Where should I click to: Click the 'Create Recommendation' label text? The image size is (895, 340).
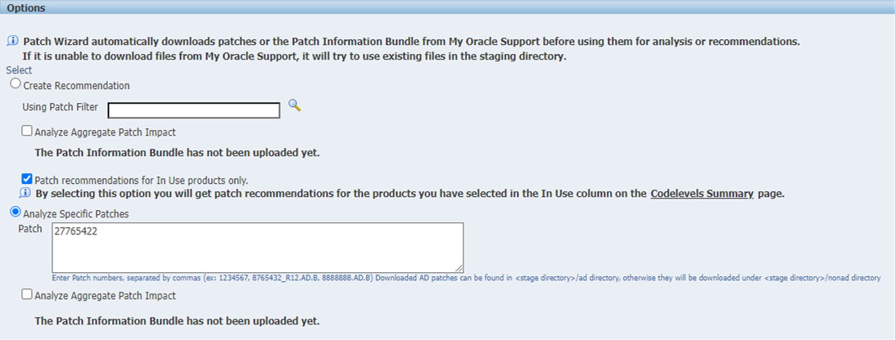pyautogui.click(x=76, y=86)
